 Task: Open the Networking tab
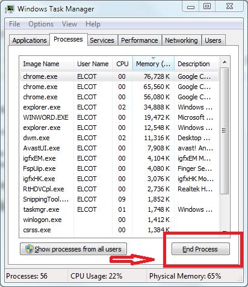181,40
